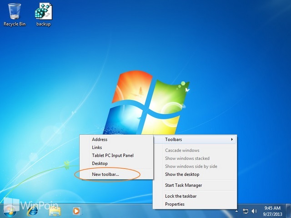Viewport: 291px width, 218px height.
Task: Choose Start Task Manager
Action: click(x=195, y=185)
